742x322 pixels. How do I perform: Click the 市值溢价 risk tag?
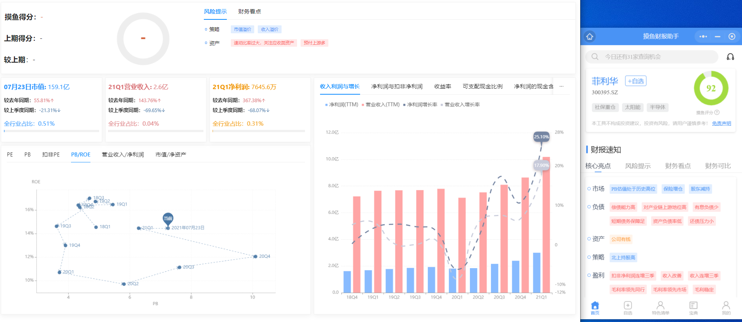click(242, 29)
